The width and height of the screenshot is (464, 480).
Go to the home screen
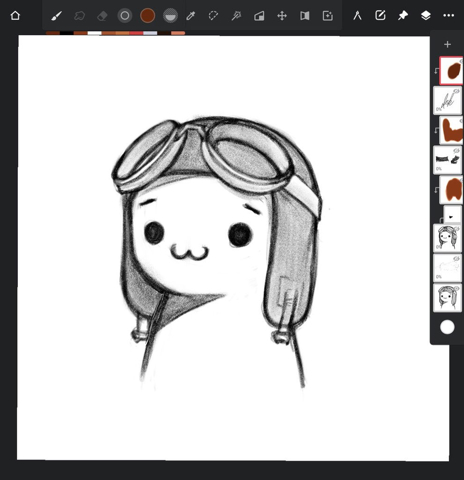pyautogui.click(x=15, y=15)
